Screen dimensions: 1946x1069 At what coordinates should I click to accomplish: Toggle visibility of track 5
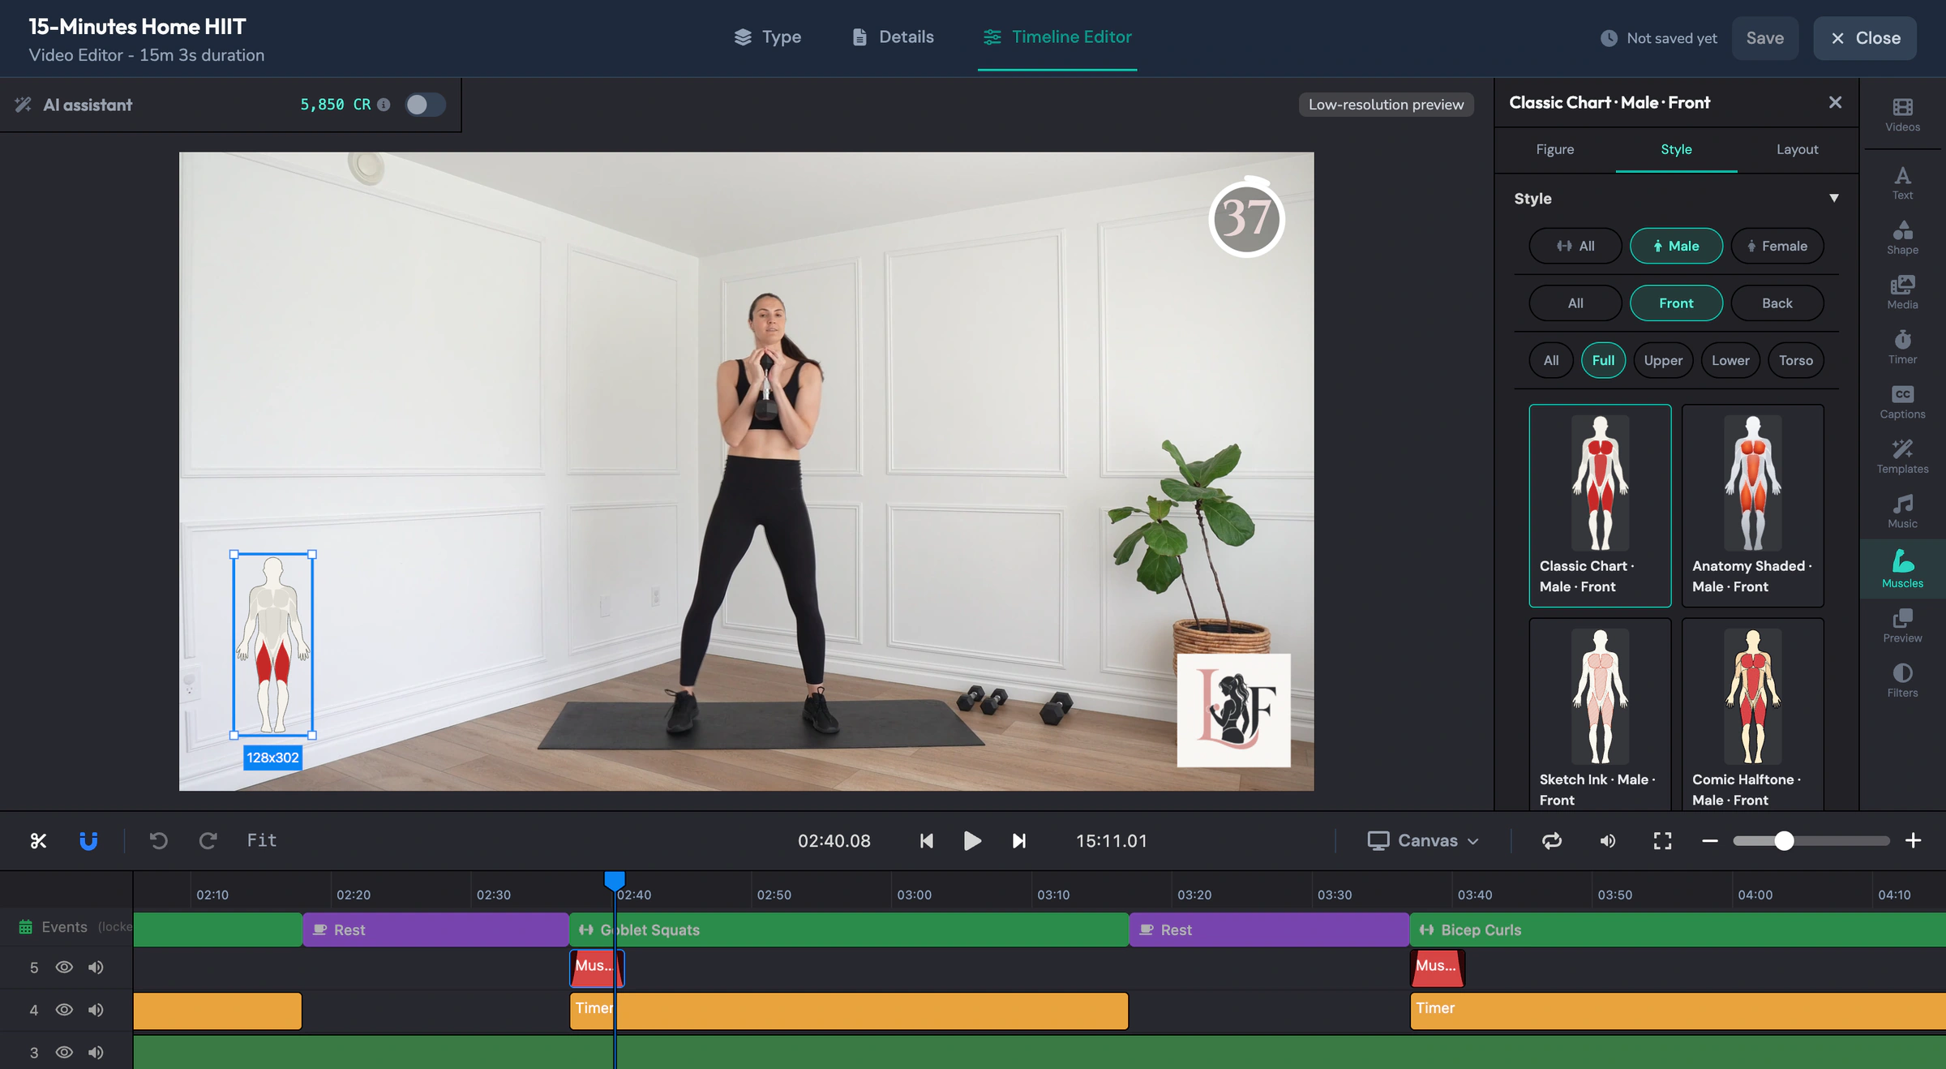tap(64, 967)
